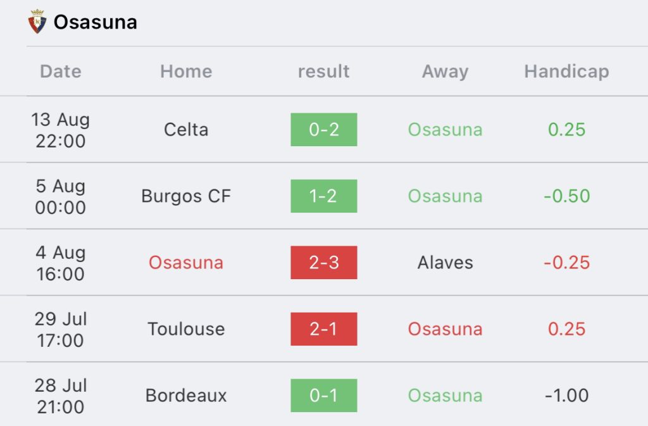This screenshot has height=426, width=648.
Task: Click Toulouse home team name
Action: click(186, 329)
